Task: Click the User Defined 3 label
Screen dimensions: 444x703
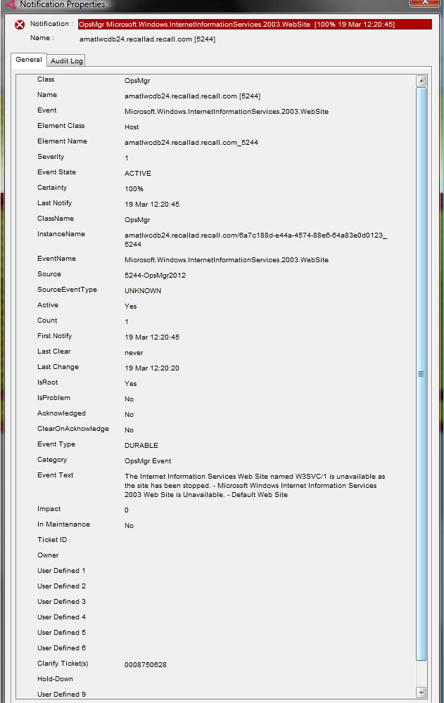Action: pos(61,602)
